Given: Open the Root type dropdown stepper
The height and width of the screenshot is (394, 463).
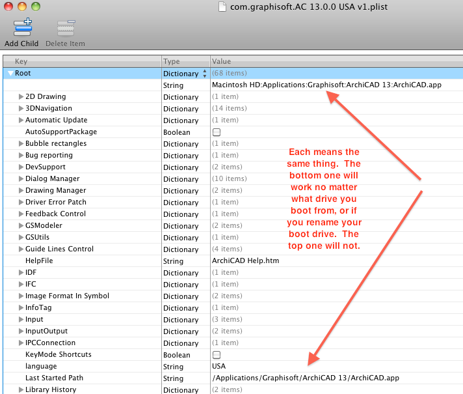Looking at the screenshot, I should (205, 74).
